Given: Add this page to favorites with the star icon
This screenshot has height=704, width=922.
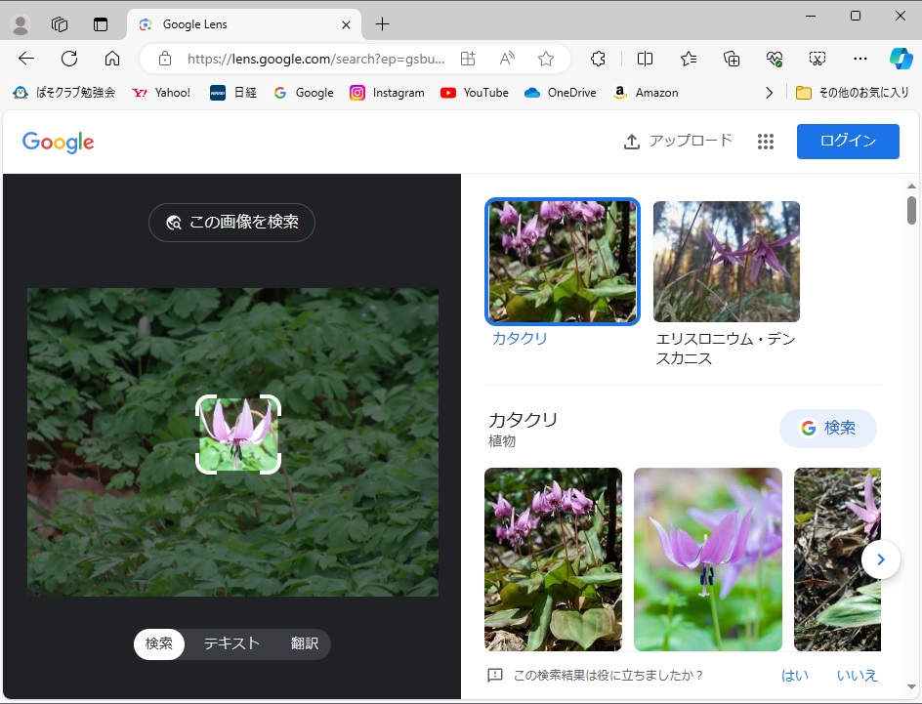Looking at the screenshot, I should tap(546, 59).
